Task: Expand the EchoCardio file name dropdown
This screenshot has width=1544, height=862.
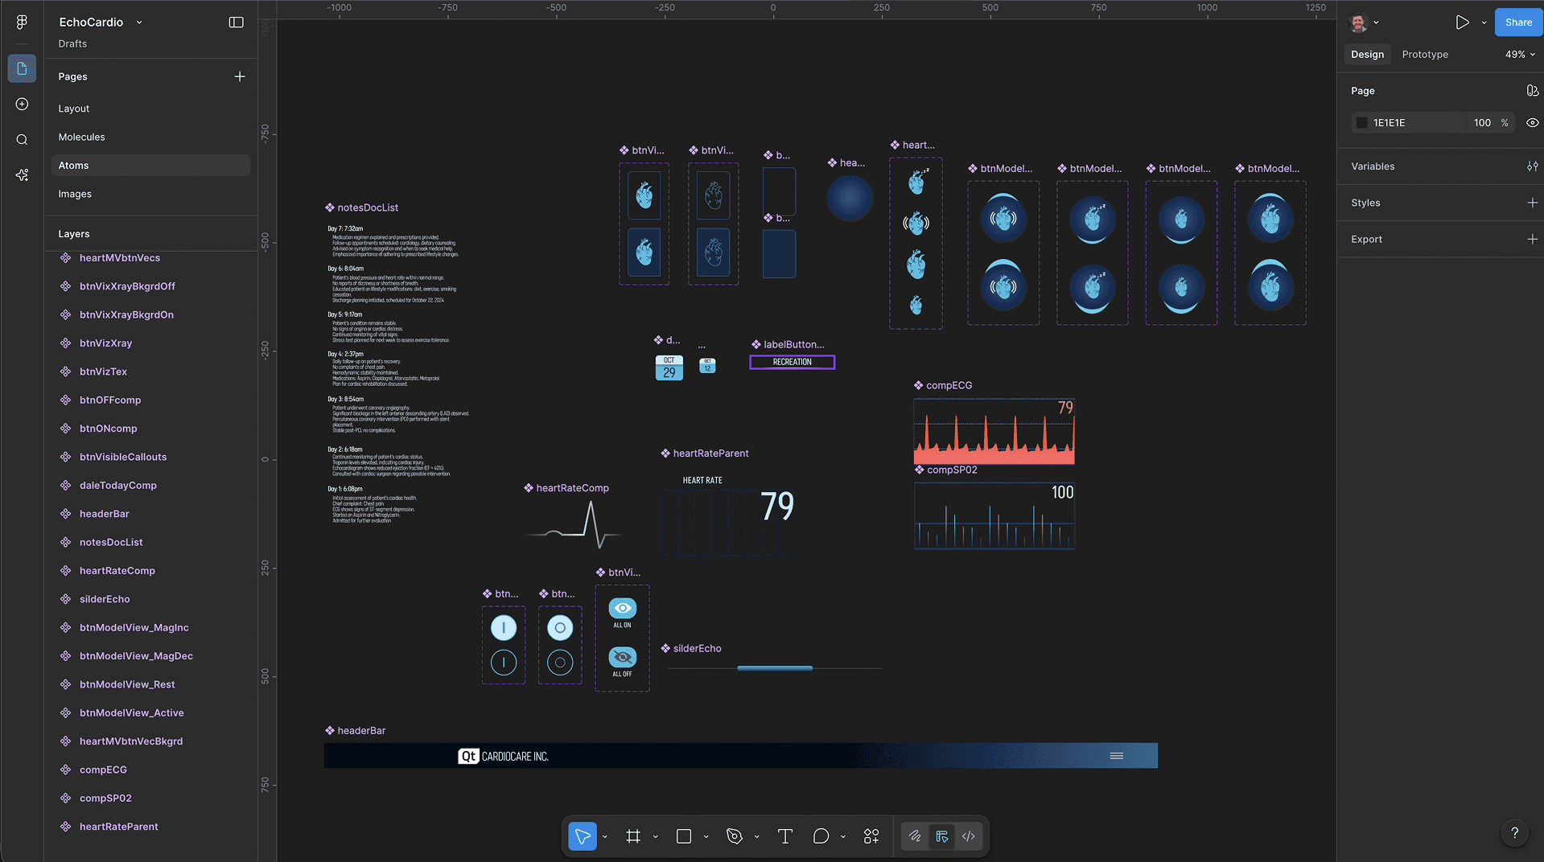Action: (139, 23)
